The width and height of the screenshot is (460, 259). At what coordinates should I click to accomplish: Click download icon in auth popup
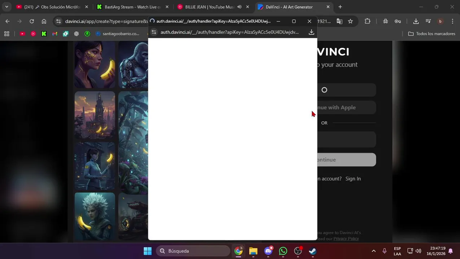pos(311,32)
